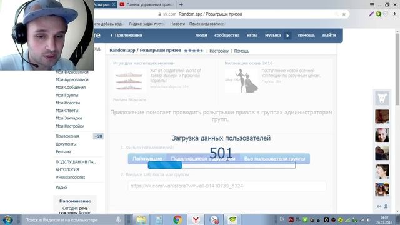Open Мои Новости in sidebar

(x=67, y=102)
